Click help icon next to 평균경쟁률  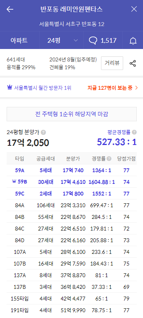click(x=134, y=132)
